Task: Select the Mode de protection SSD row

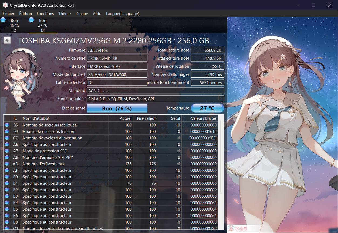Action: [x=111, y=151]
